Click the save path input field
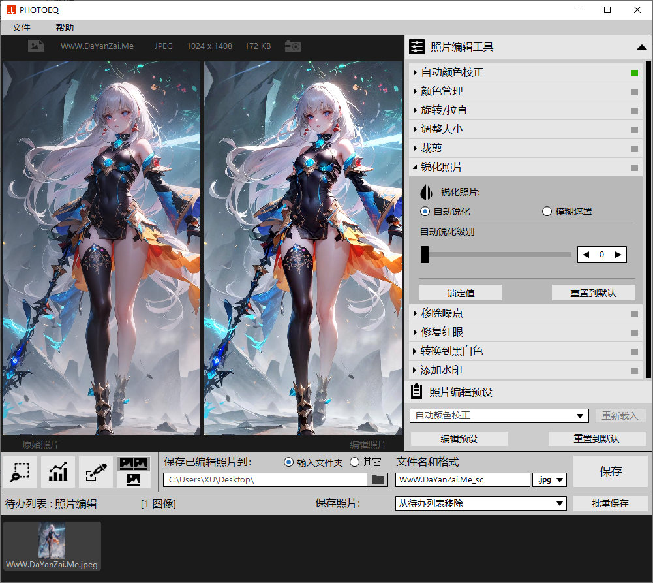 tap(265, 480)
